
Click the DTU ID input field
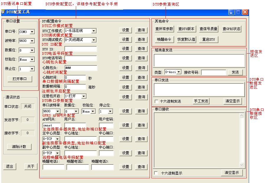[x=81, y=49]
